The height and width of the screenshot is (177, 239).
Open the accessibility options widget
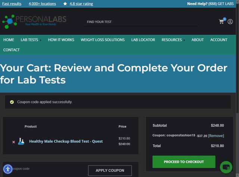[x=8, y=169]
